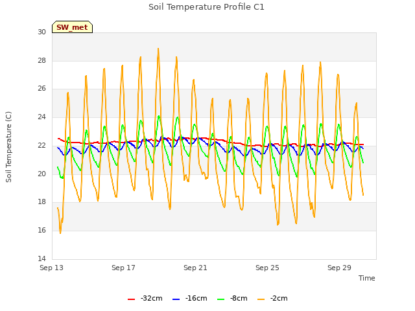Click the Sep 17 x-axis tick label
Screen dimensions: 415x311
(x=123, y=268)
